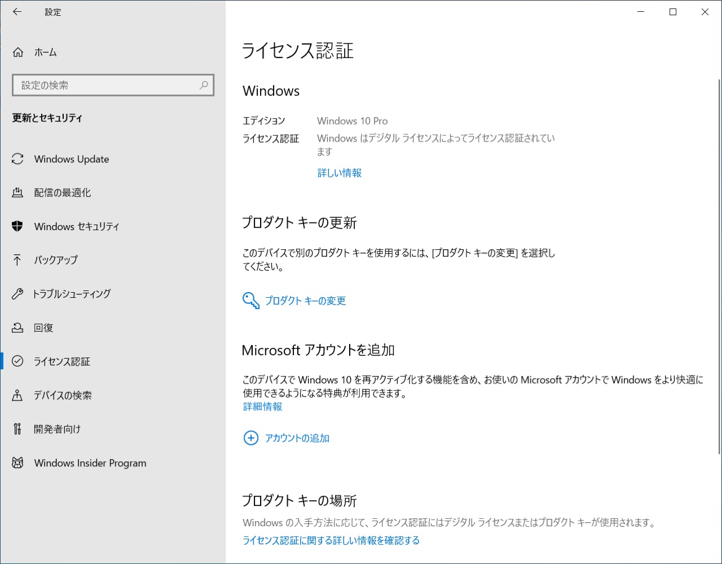Select the Windows Update sync icon
Viewport: 722px width, 564px height.
coord(17,159)
